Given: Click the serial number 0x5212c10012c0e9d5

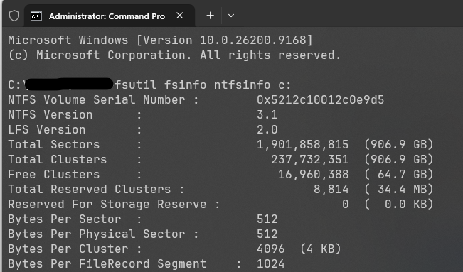Looking at the screenshot, I should point(320,99).
